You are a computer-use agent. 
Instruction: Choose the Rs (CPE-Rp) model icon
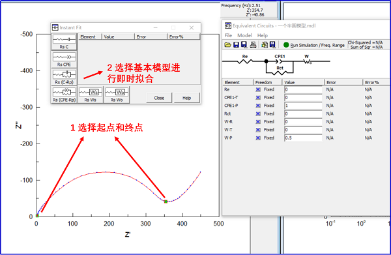pos(64,95)
